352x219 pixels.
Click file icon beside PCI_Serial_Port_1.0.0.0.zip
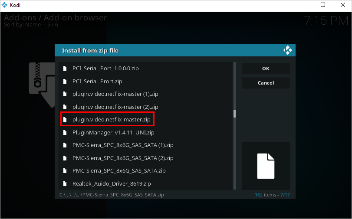[65, 69]
